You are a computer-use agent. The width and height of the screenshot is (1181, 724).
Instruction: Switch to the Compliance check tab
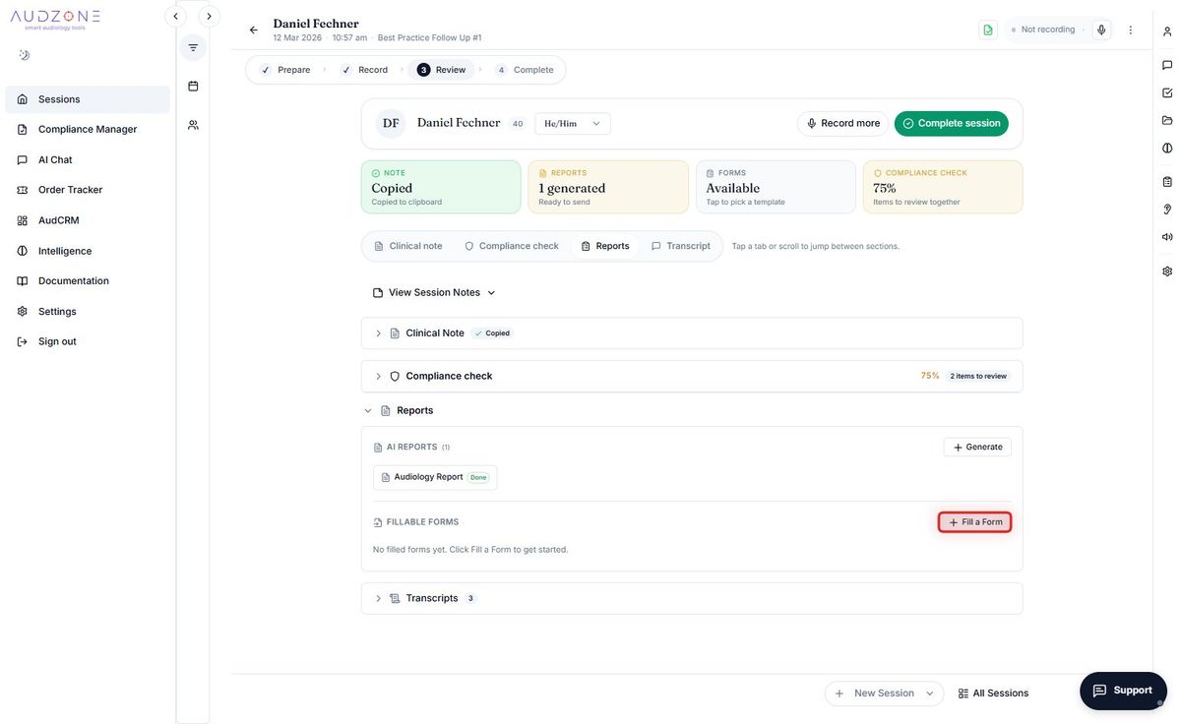(512, 246)
